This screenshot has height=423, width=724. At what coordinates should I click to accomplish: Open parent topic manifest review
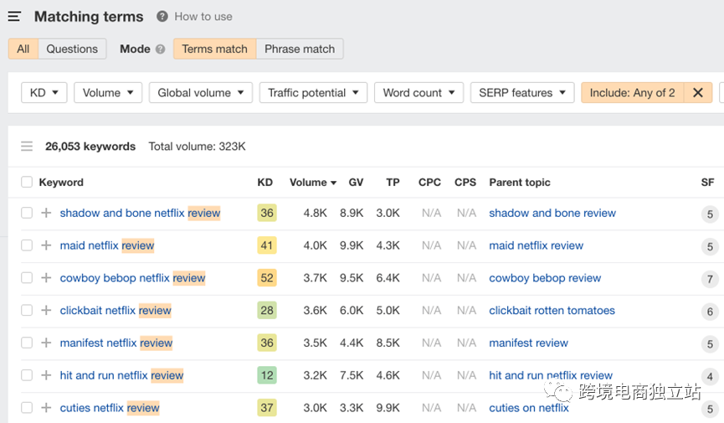(x=528, y=343)
